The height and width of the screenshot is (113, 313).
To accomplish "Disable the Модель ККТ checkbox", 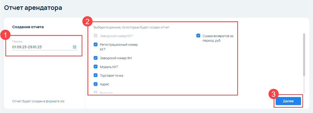I will click(x=96, y=67).
